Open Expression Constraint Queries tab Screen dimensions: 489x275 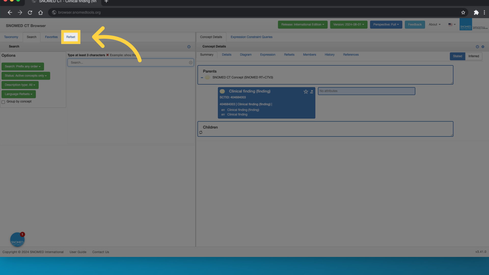tap(251, 37)
